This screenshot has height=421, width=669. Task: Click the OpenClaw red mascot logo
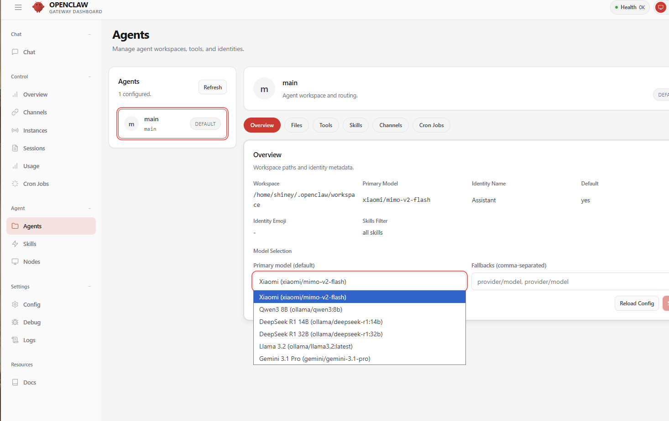coord(38,7)
